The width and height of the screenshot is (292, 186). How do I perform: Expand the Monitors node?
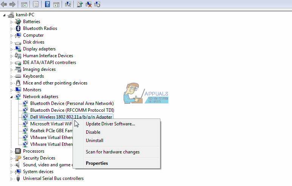[11, 90]
